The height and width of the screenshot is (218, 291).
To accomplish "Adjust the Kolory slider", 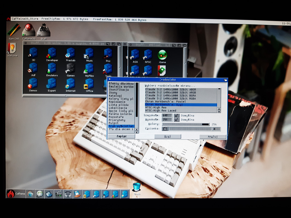I will coord(185,124).
